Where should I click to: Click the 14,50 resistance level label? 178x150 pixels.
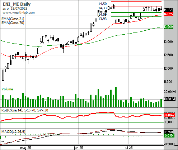tap(102, 4)
